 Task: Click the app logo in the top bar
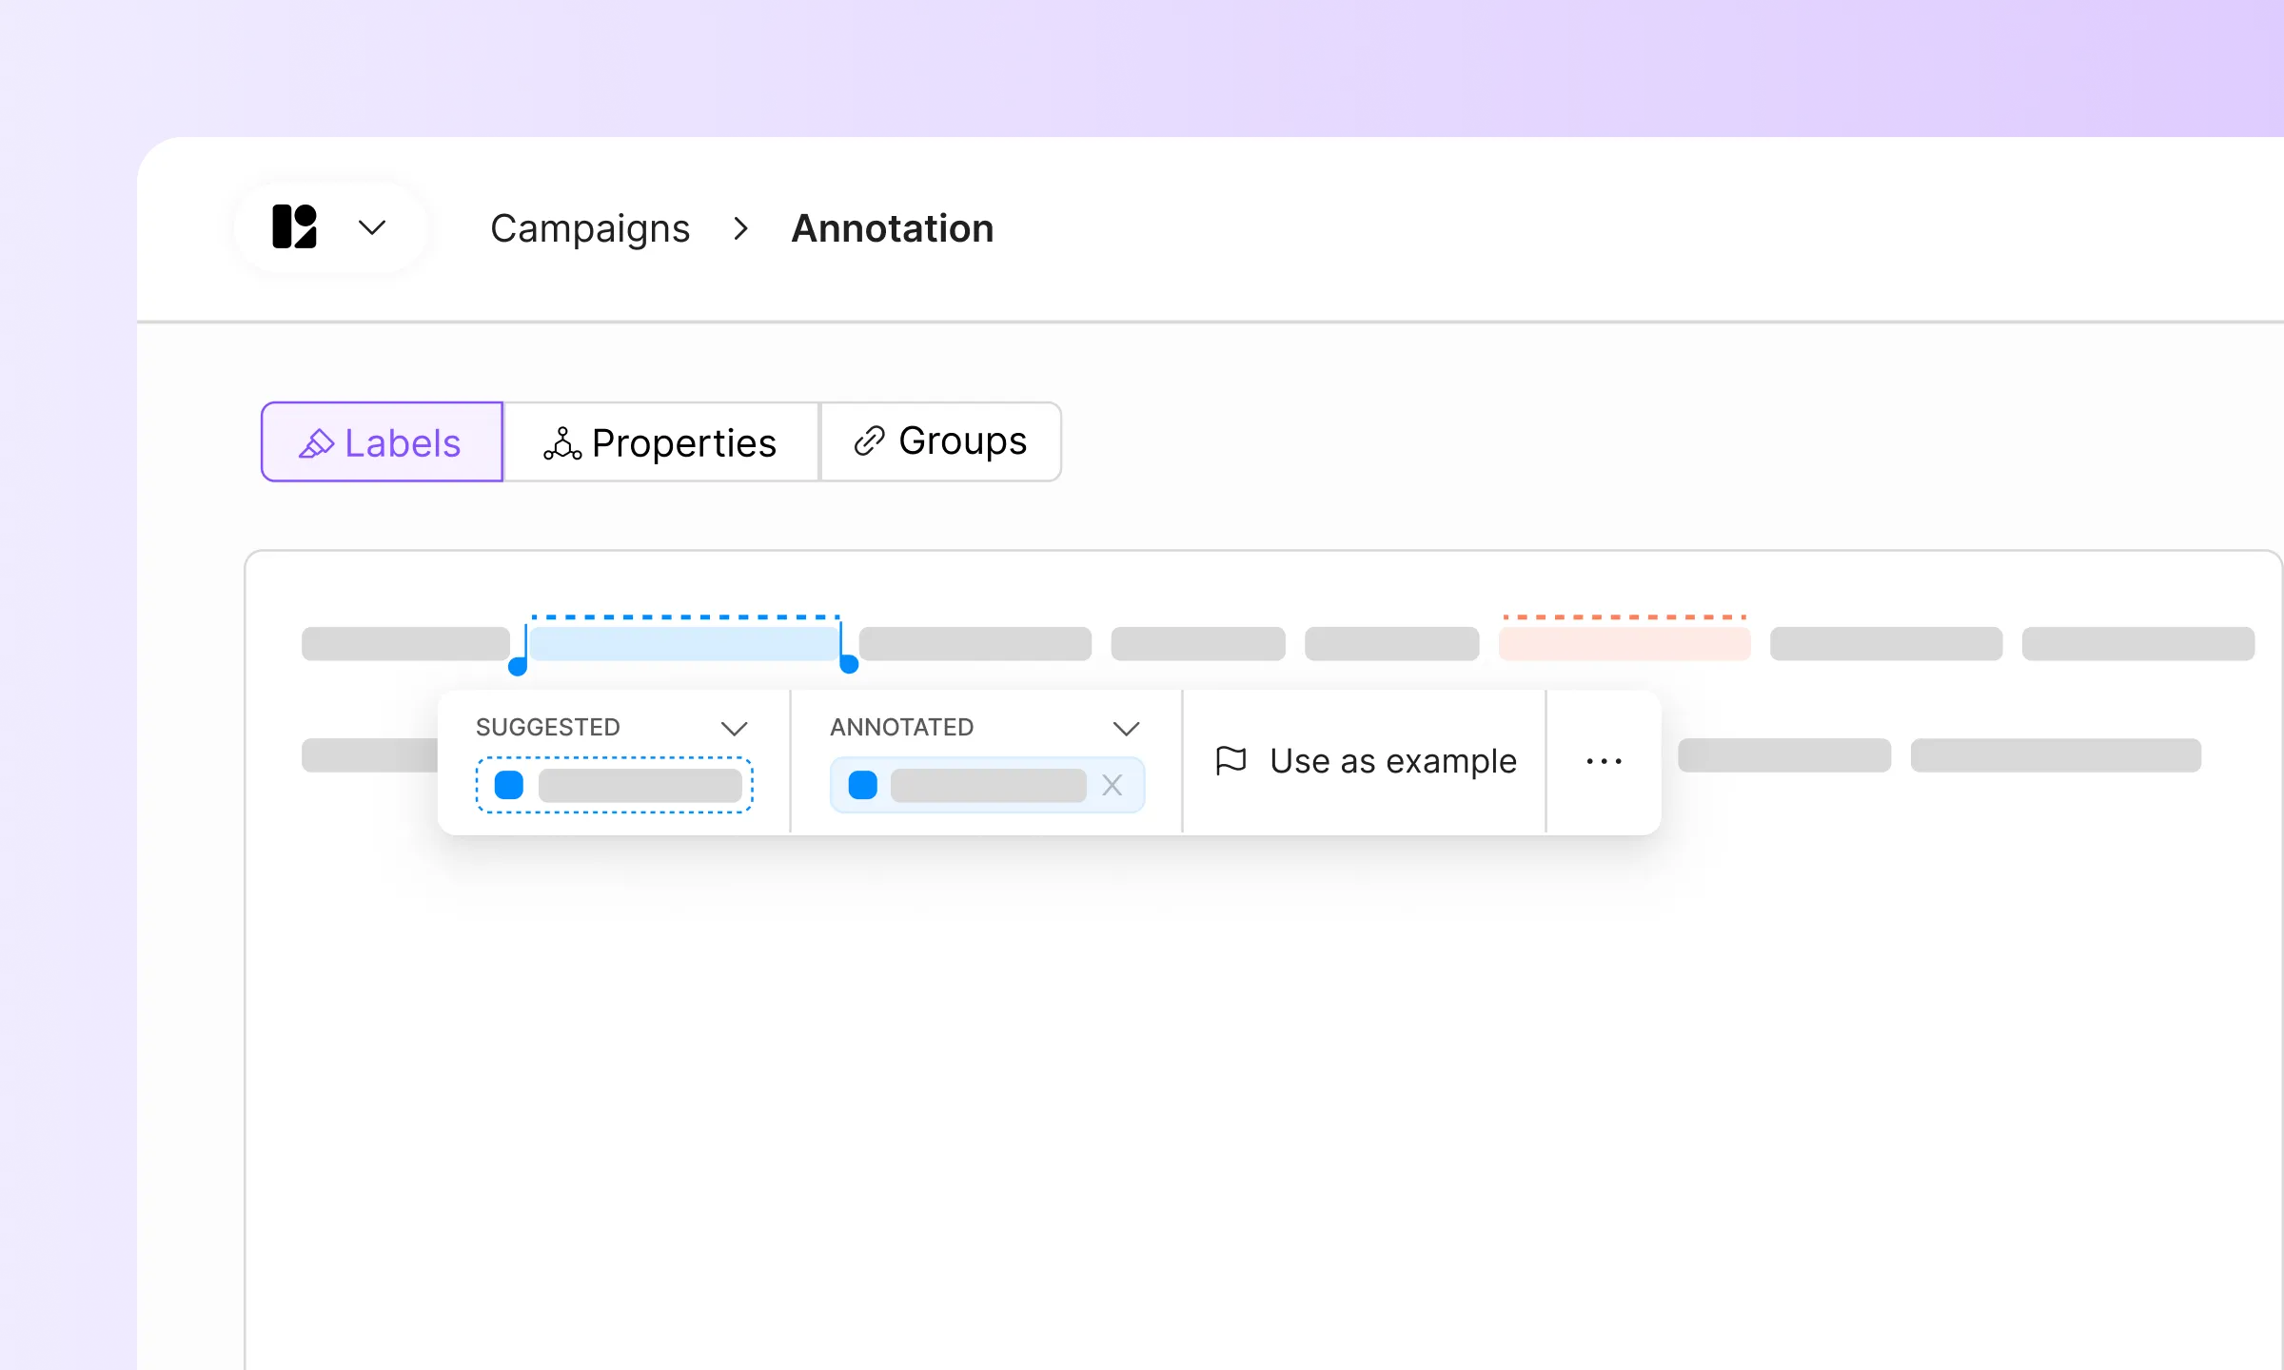(x=294, y=227)
